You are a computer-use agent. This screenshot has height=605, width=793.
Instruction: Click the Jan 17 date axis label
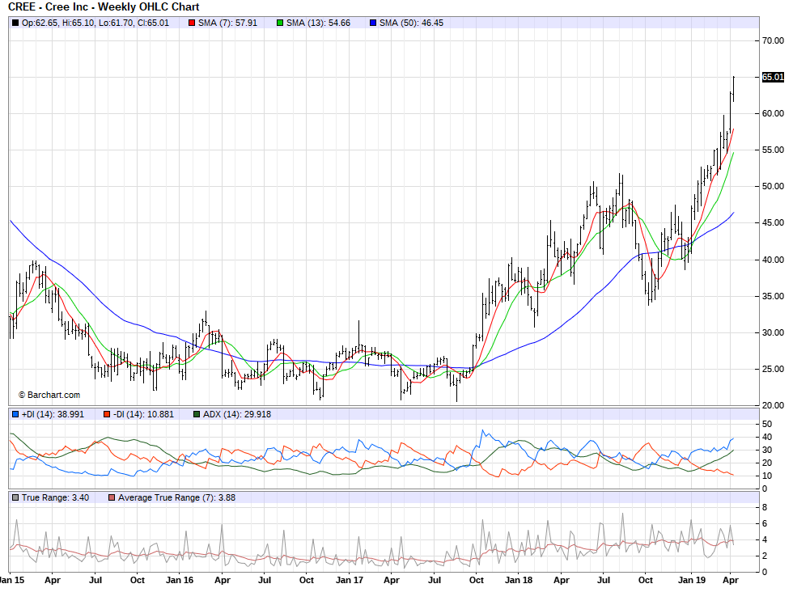pyautogui.click(x=350, y=580)
